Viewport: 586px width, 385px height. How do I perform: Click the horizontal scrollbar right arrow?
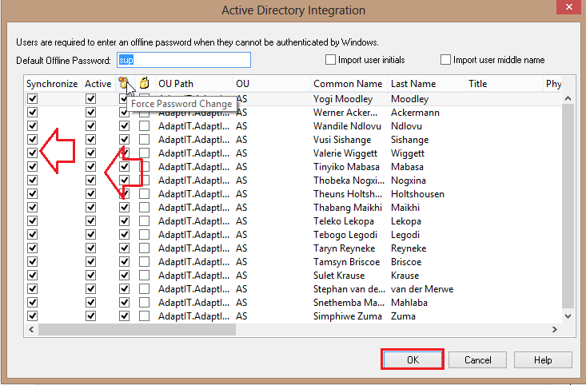[555, 329]
